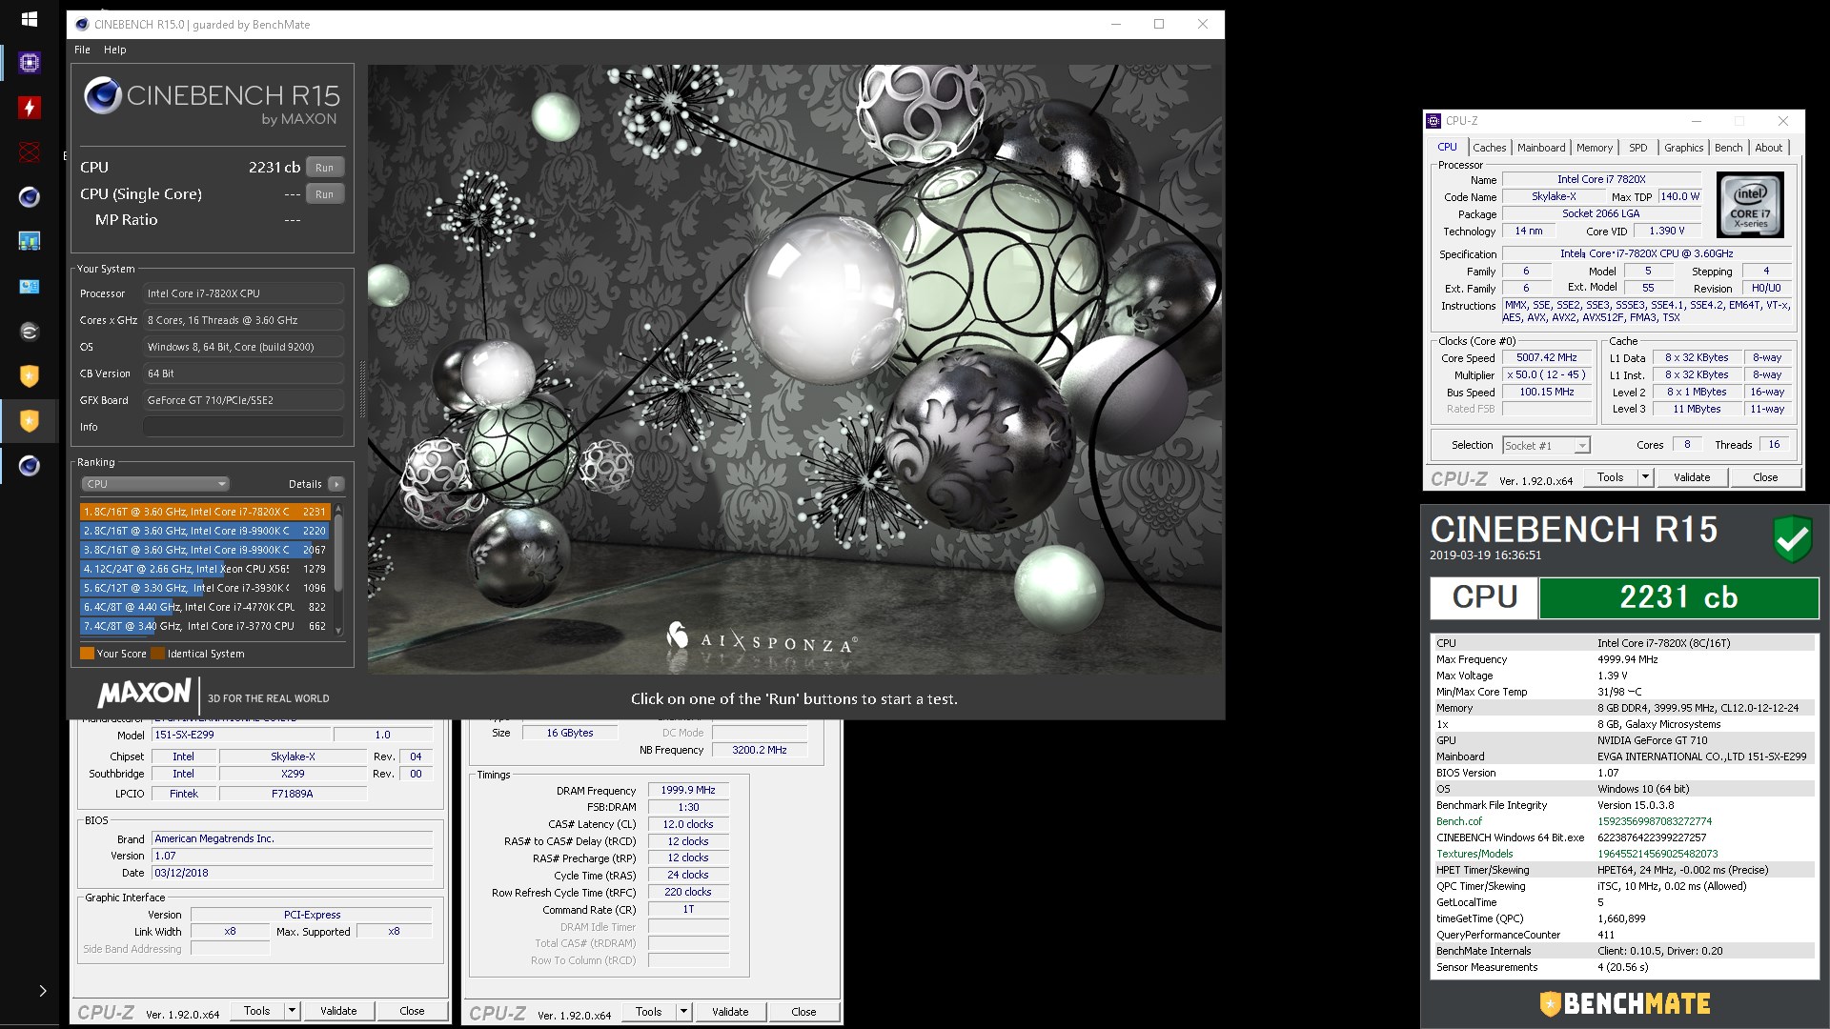Viewport: 1830px width, 1029px height.
Task: Click the Your Score orange legend swatch
Action: [87, 654]
